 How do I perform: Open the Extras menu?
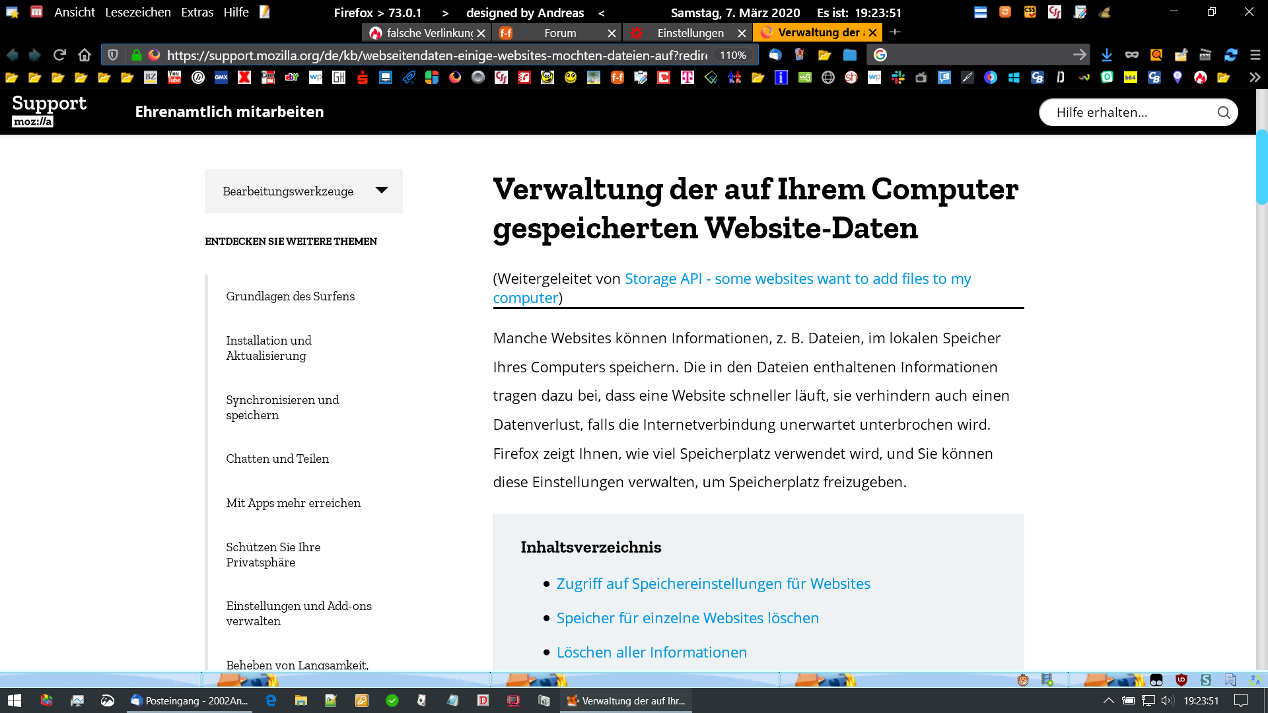point(197,12)
